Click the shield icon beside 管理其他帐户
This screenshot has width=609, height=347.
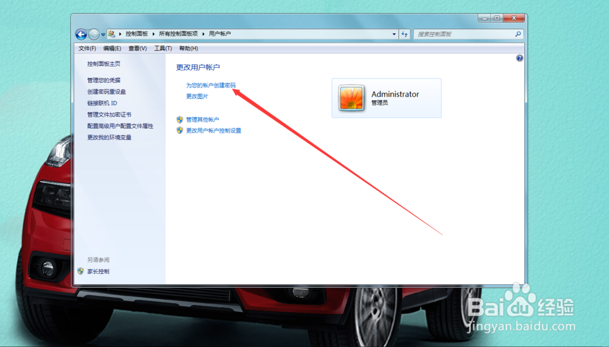[x=180, y=119]
